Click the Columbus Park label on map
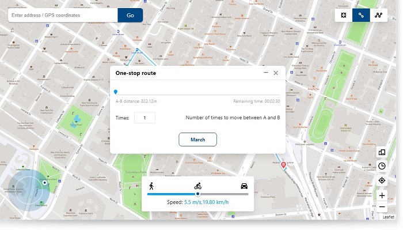403x230 pixels. point(136,172)
